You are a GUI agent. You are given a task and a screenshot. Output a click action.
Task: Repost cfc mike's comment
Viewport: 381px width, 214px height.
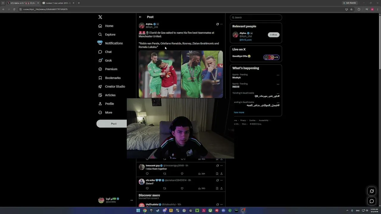tap(165, 188)
